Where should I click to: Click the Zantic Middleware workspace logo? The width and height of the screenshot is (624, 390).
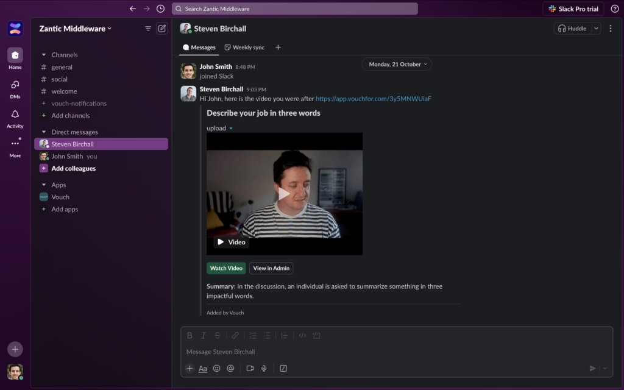(15, 29)
